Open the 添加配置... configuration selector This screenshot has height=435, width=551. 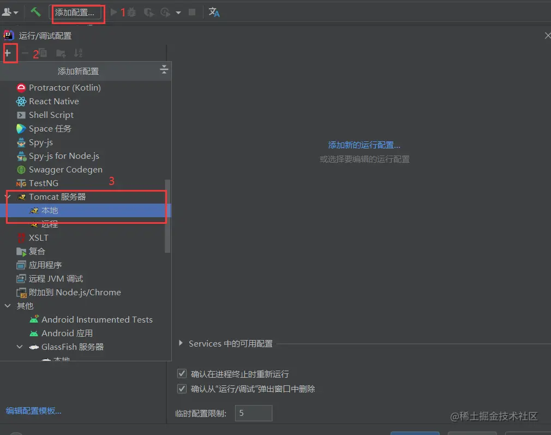tap(75, 13)
